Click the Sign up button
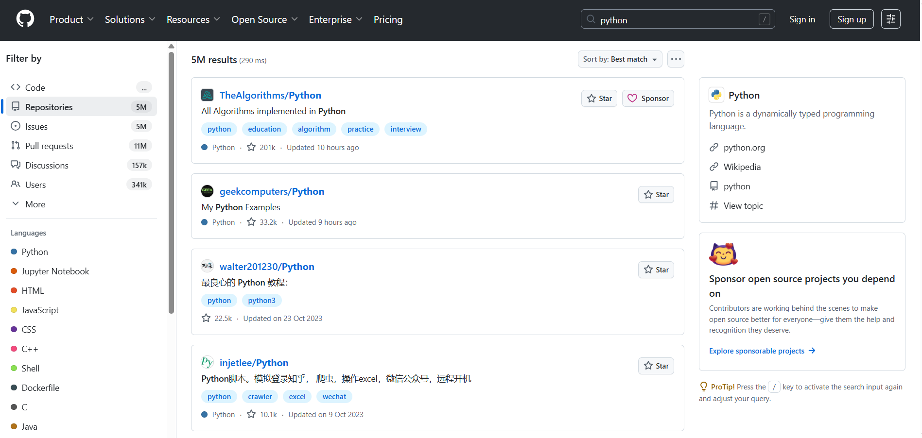This screenshot has height=438, width=922. pyautogui.click(x=851, y=19)
